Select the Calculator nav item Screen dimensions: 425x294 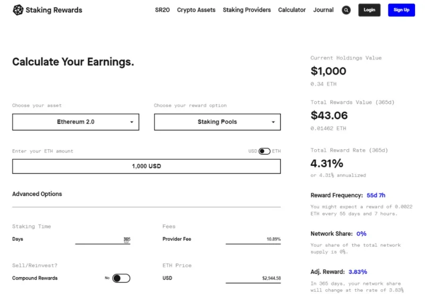click(x=292, y=10)
